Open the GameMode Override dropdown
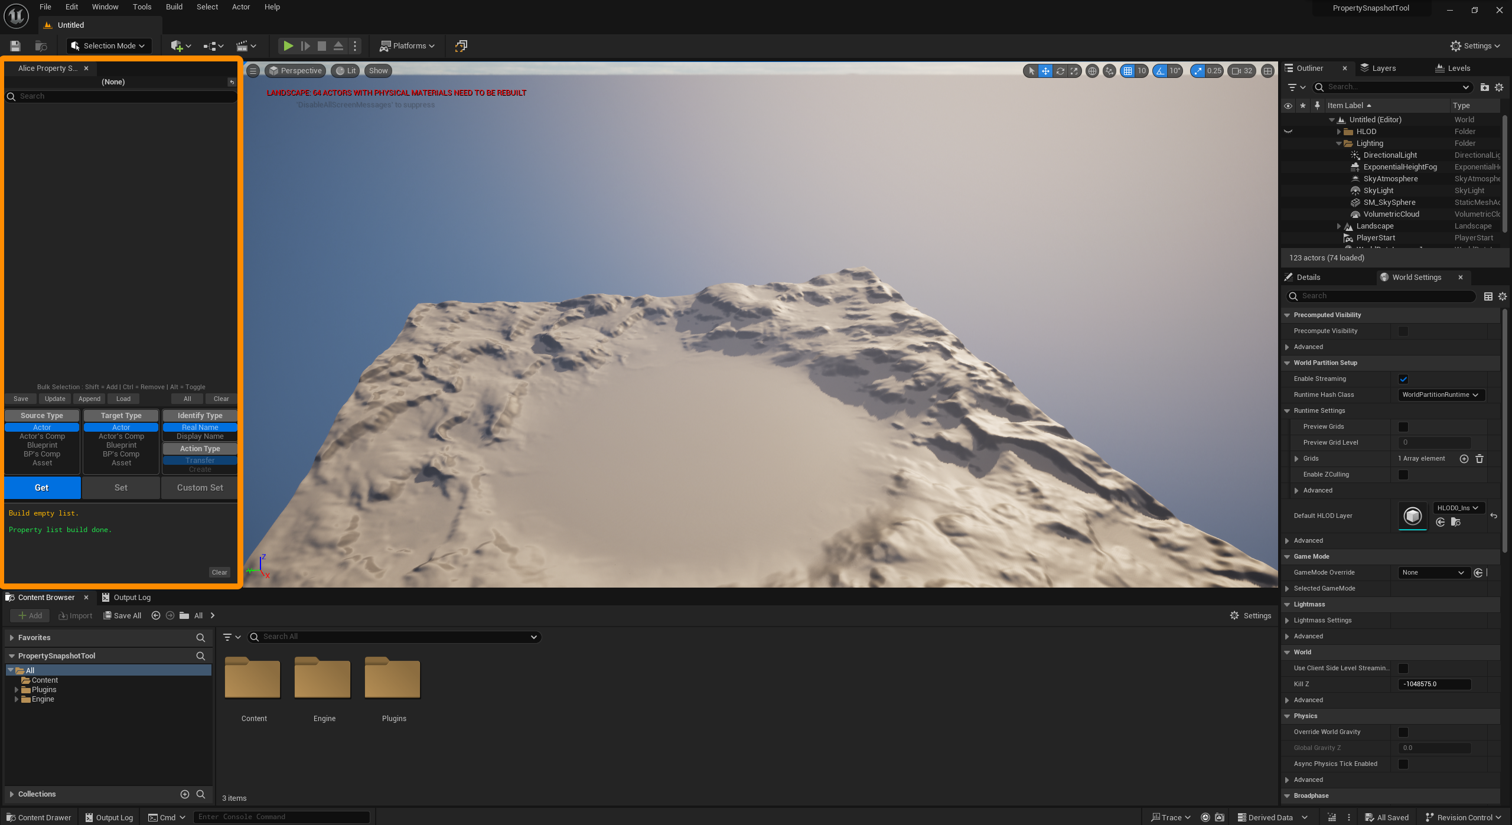The height and width of the screenshot is (825, 1512). [1434, 572]
